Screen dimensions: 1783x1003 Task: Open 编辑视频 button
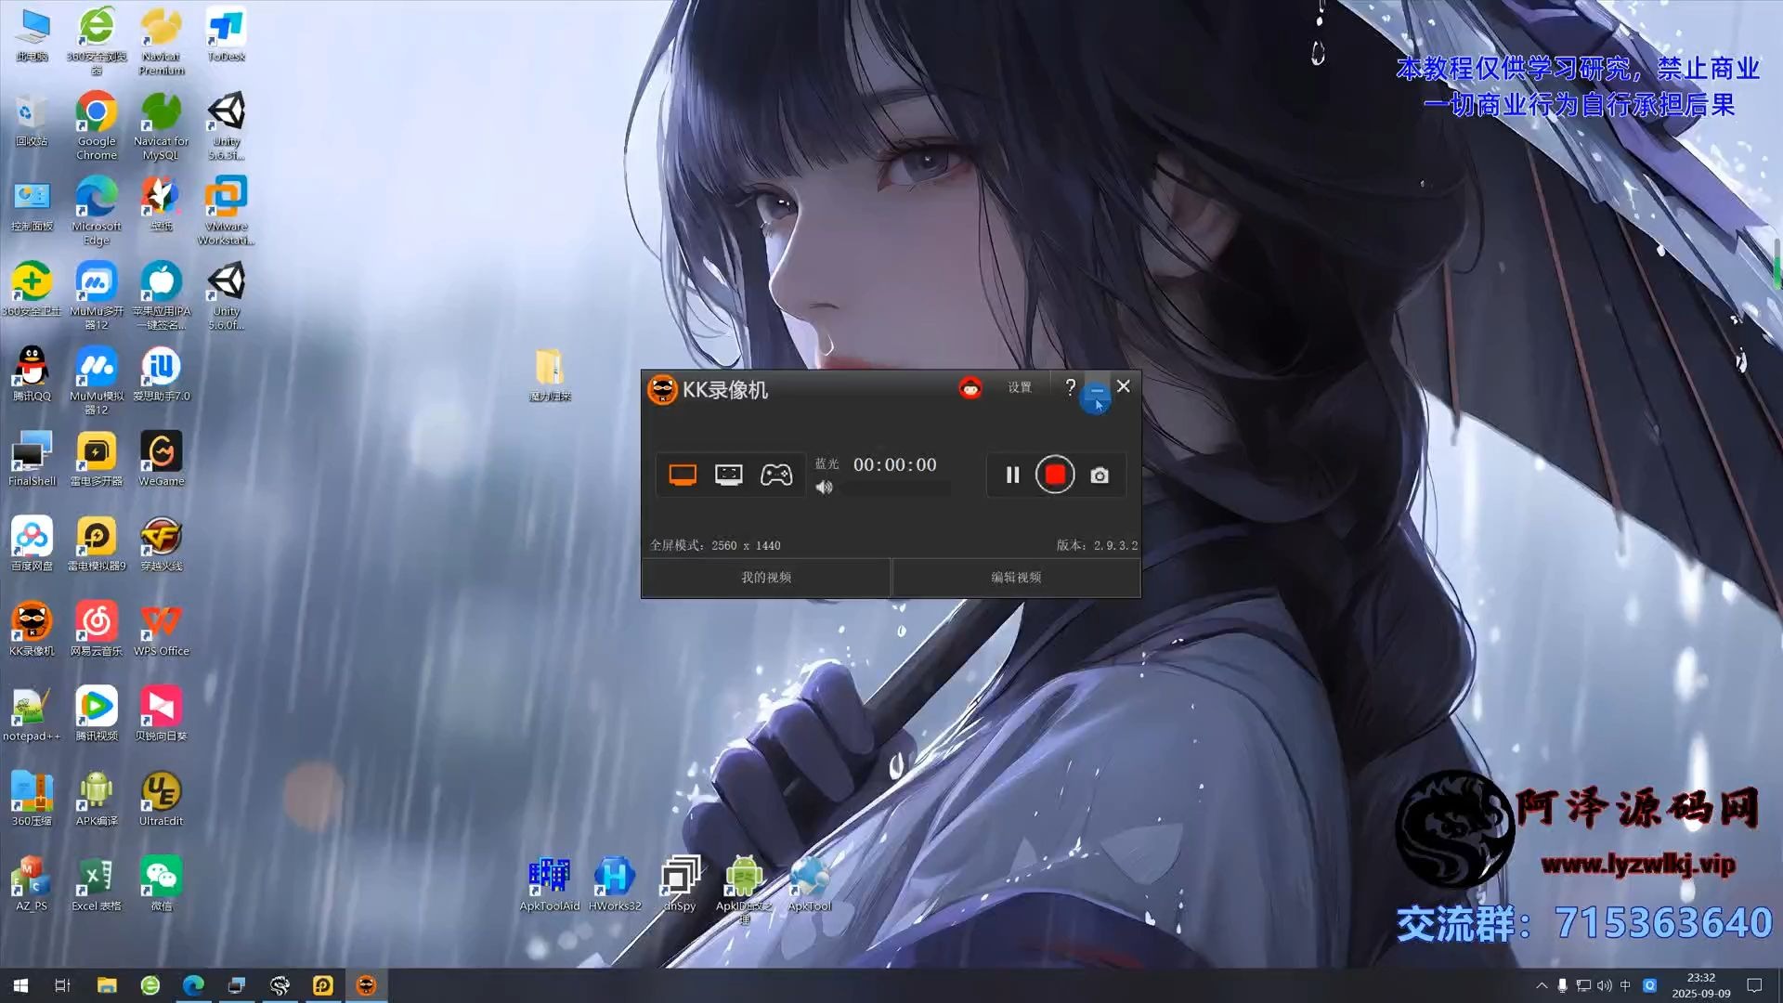pos(1016,578)
